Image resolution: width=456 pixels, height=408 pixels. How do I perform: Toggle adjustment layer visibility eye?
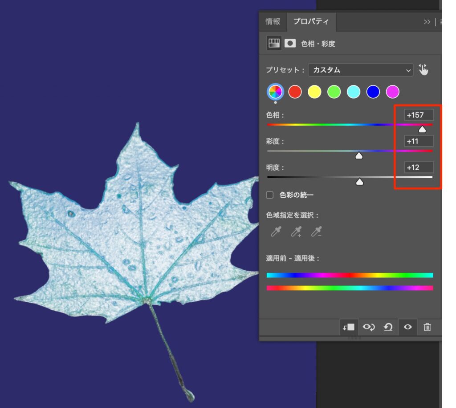coord(407,327)
